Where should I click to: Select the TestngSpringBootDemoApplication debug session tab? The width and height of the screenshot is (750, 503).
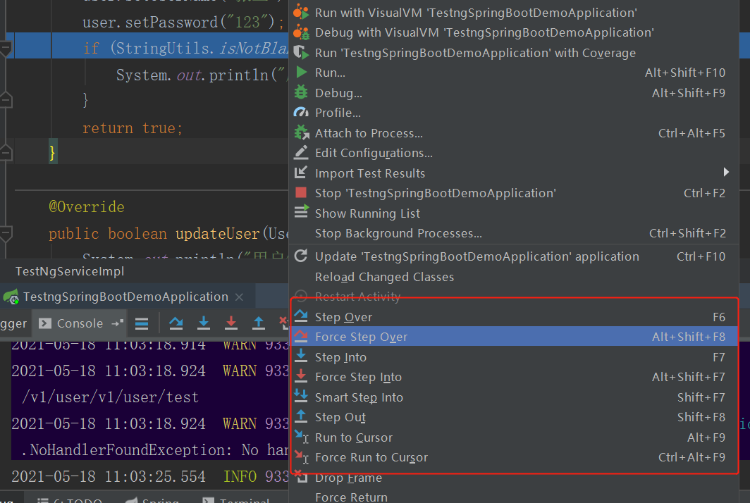point(124,297)
